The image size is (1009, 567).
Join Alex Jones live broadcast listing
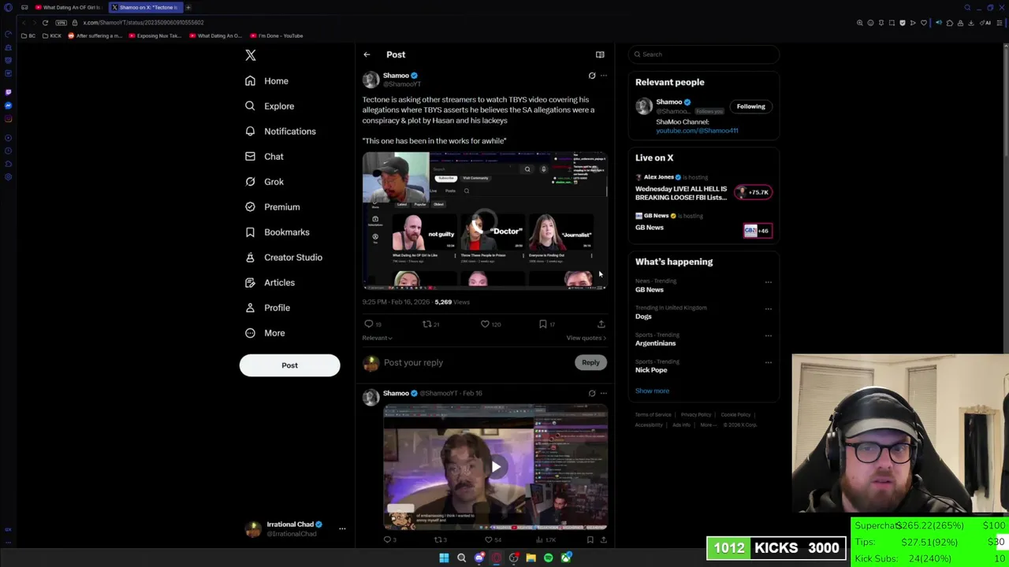tap(703, 188)
